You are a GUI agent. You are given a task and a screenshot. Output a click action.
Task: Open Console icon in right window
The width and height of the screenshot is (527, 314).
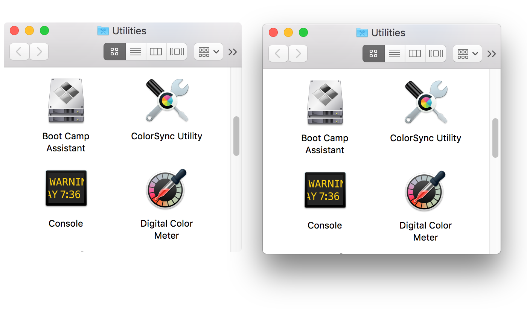click(325, 190)
